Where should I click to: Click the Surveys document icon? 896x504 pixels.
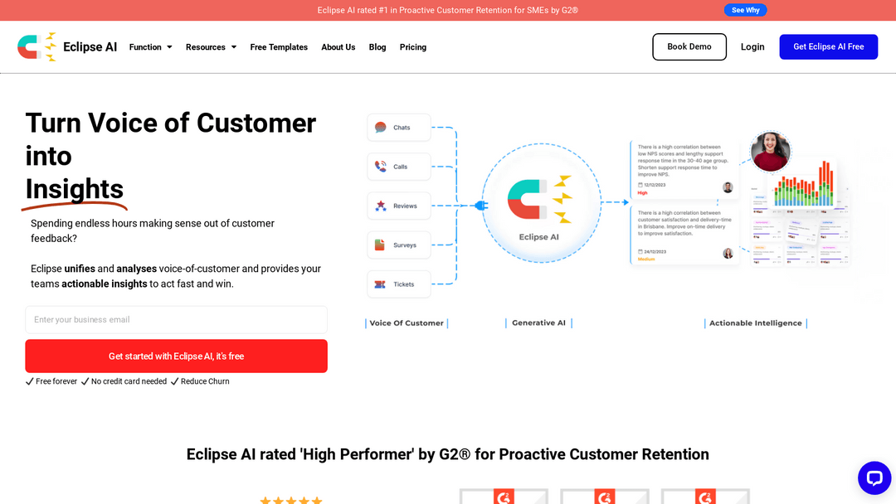click(380, 245)
